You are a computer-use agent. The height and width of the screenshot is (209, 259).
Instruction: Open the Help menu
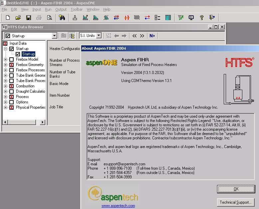coord(107,9)
